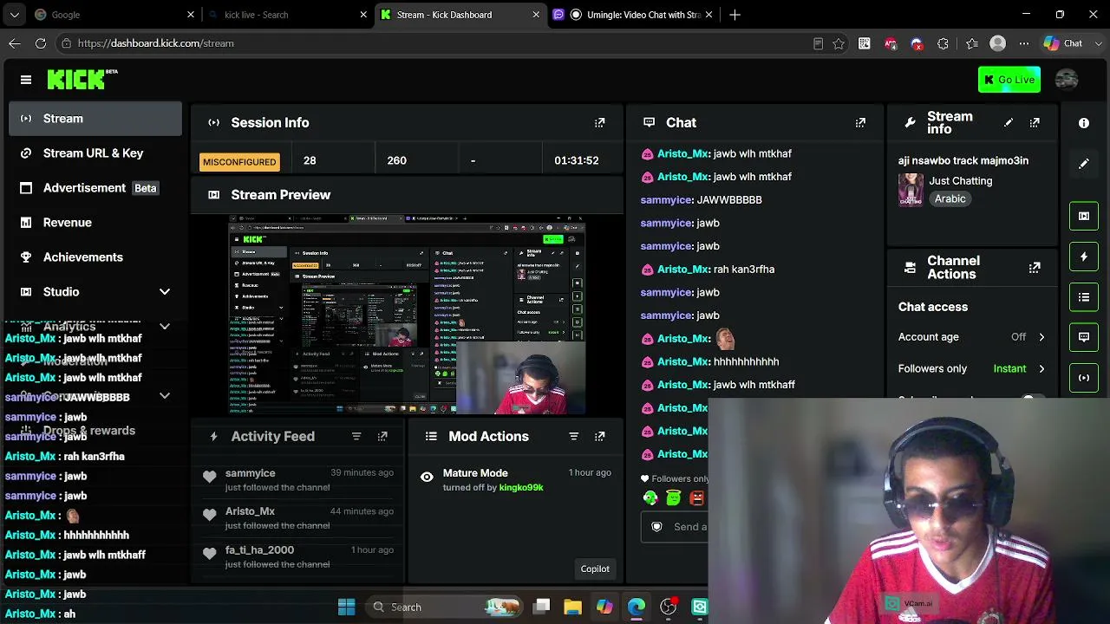Pop out the Chat panel

tap(860, 123)
